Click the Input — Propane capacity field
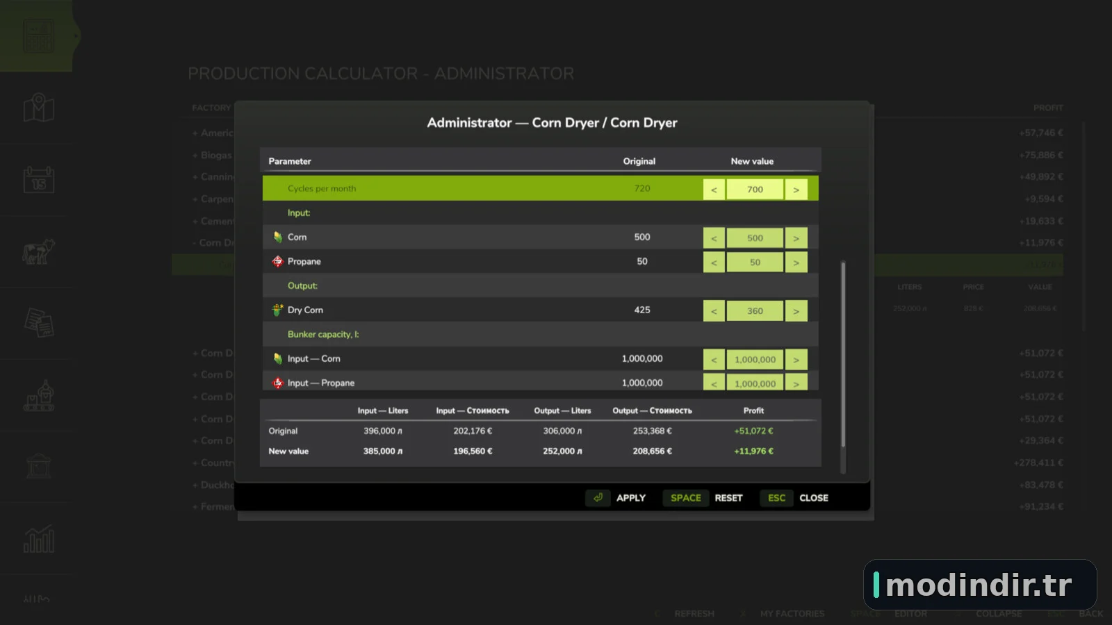The height and width of the screenshot is (625, 1112). (755, 383)
